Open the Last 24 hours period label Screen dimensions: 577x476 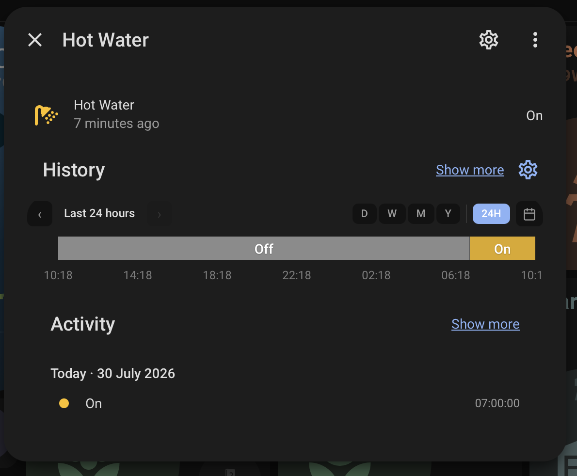point(99,213)
